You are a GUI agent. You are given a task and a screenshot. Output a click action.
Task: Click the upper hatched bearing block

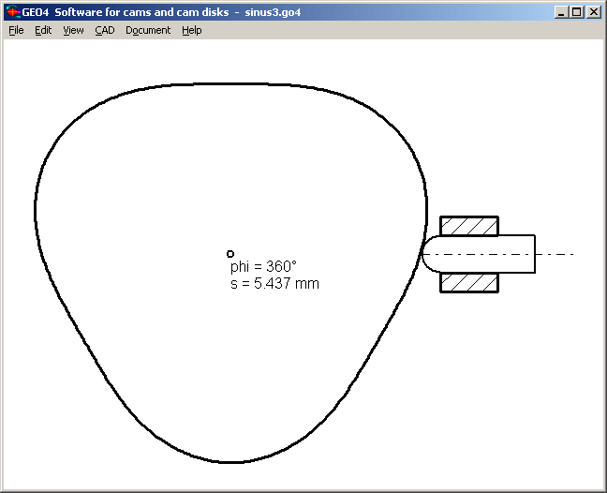pos(469,226)
